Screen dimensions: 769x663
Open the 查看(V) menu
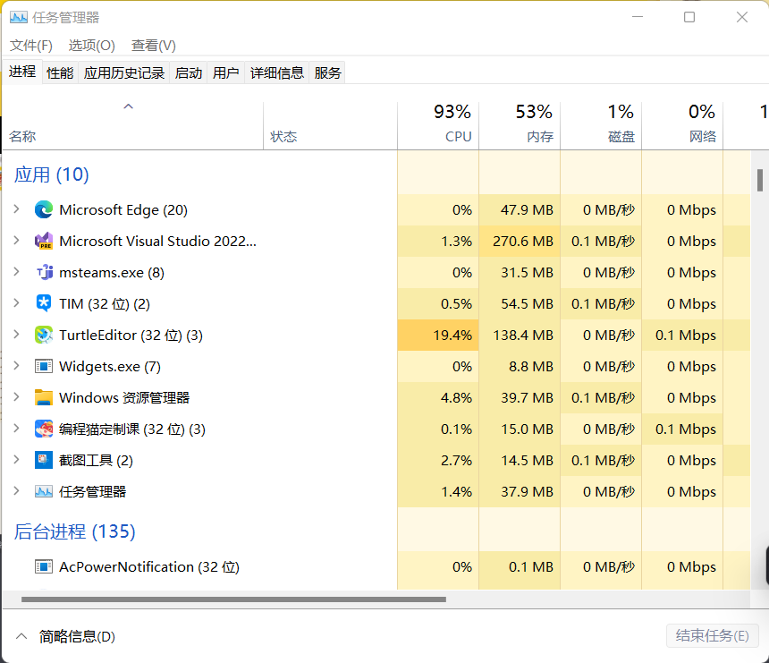point(154,46)
